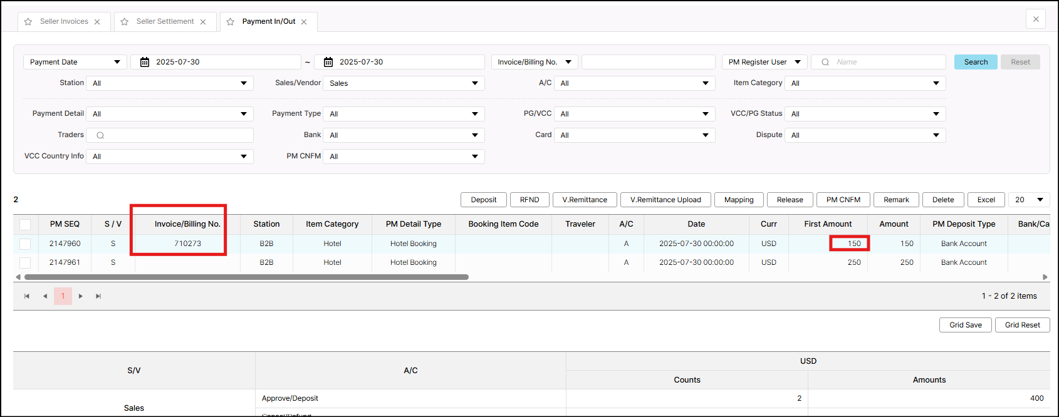Click the Search button

coord(976,62)
